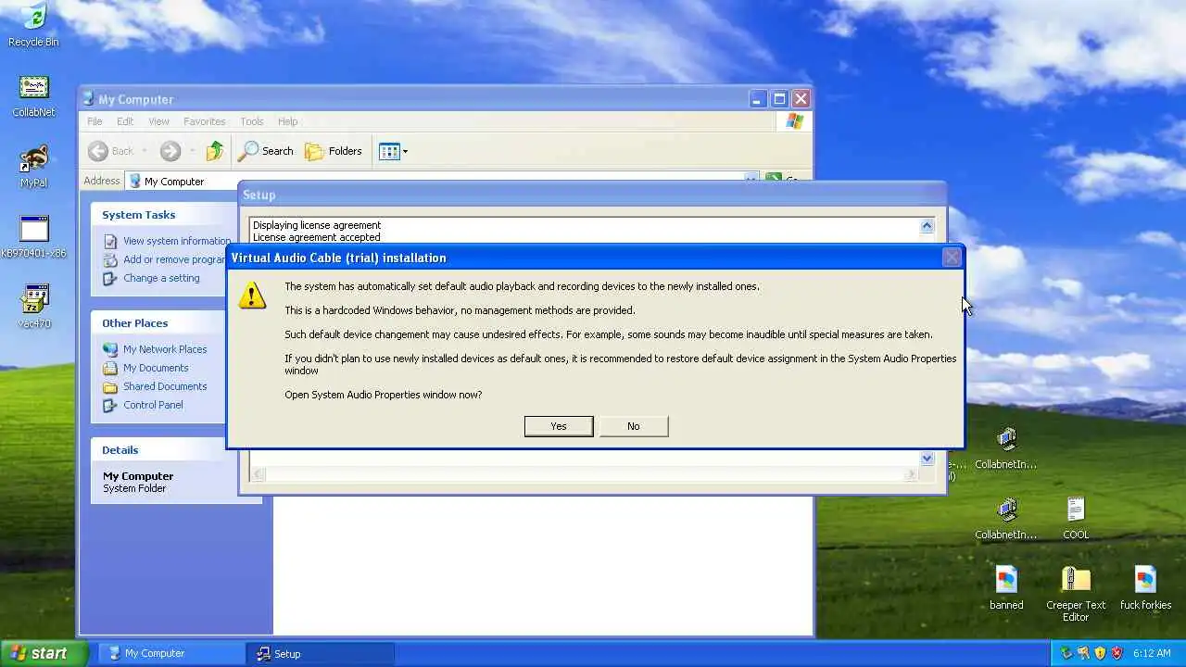Open the Edit menu in My Computer
The height and width of the screenshot is (667, 1186).
point(125,121)
